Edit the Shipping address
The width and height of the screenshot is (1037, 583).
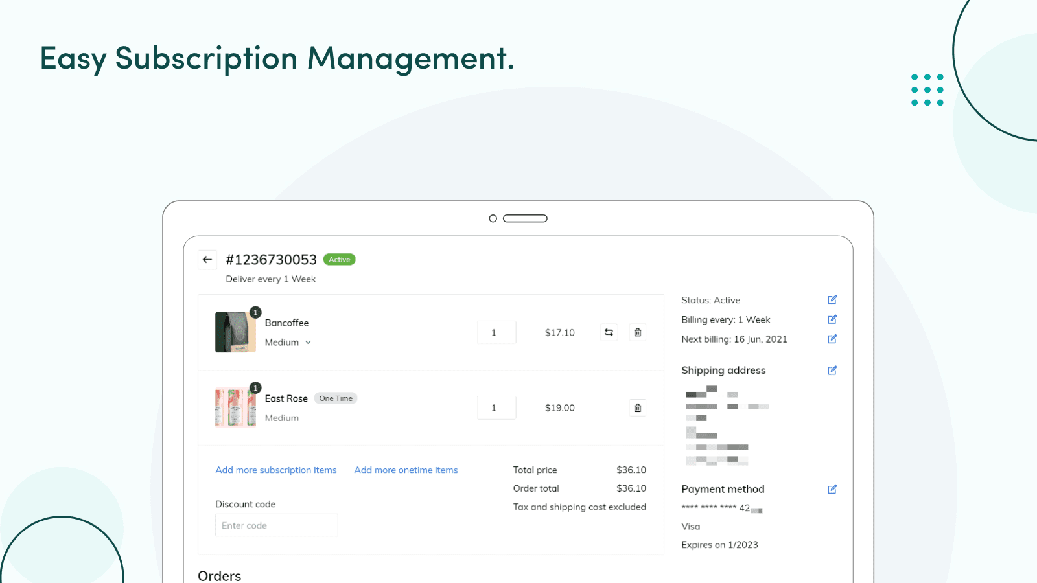(x=832, y=370)
